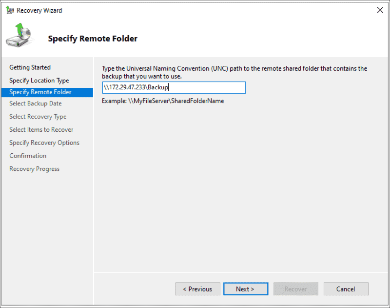Click the disabled Recover button
The height and width of the screenshot is (308, 390).
[x=296, y=288]
